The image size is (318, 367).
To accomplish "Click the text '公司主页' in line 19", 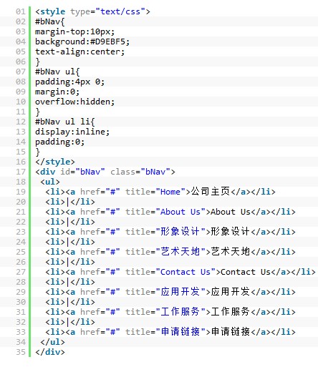I will (x=211, y=192).
